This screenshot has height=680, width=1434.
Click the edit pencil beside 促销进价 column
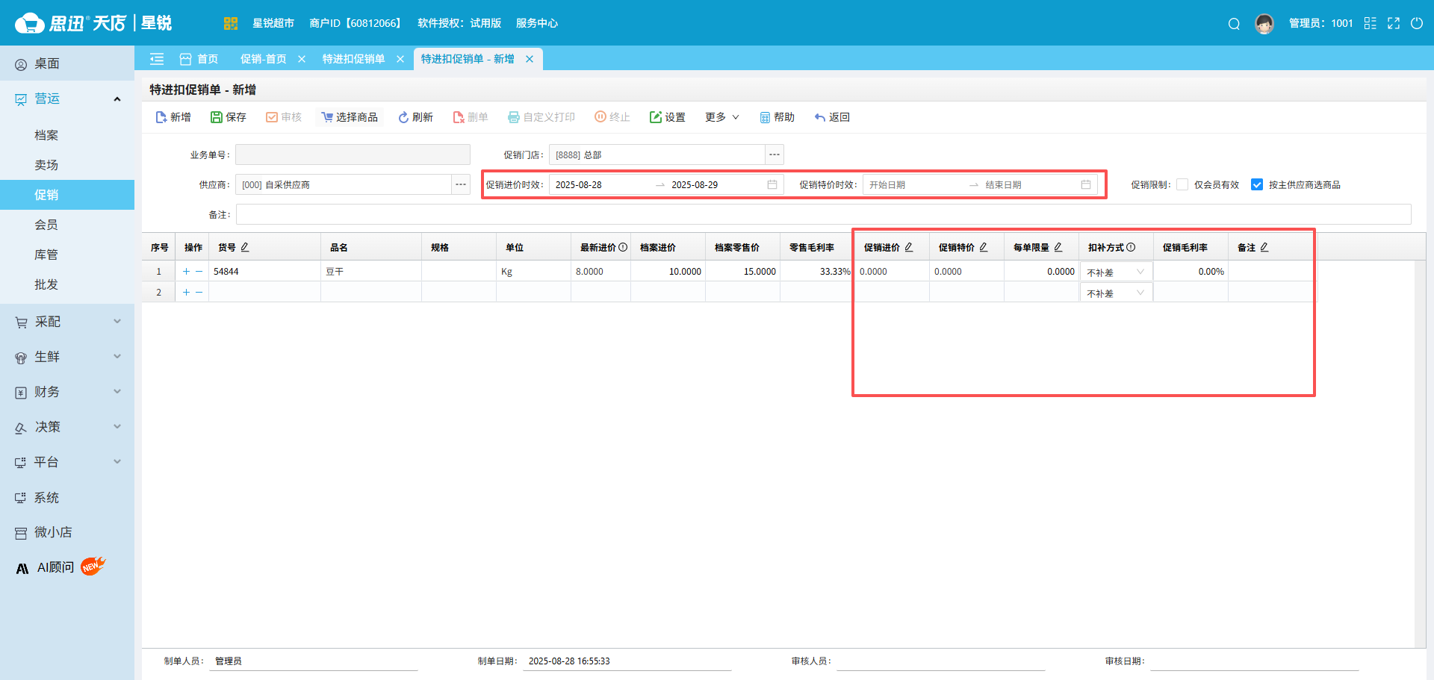[909, 247]
